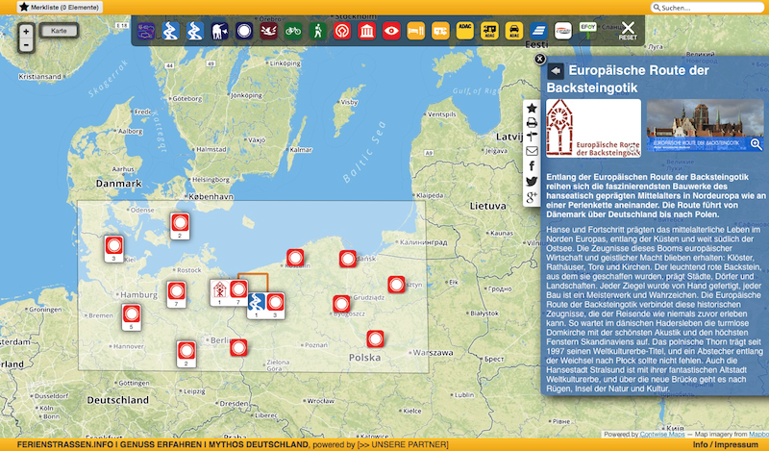The width and height of the screenshot is (769, 451).
Task: Open FERIENSTRASSEN.INFO footer link
Action: pyautogui.click(x=65, y=444)
